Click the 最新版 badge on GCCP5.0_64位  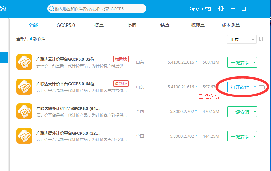pyautogui.click(x=121, y=83)
